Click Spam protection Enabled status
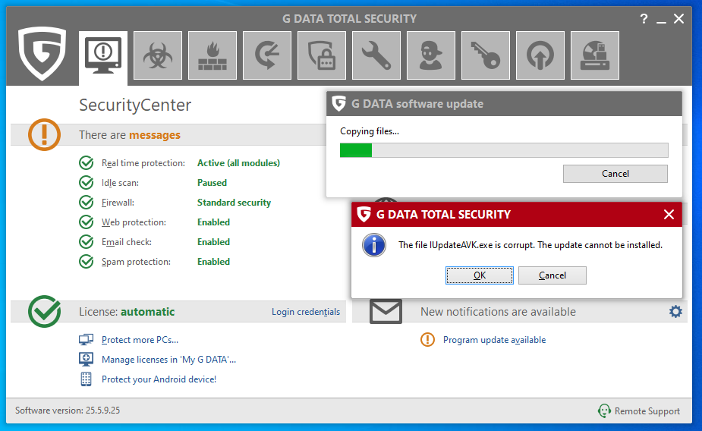The height and width of the screenshot is (431, 702). [x=213, y=261]
